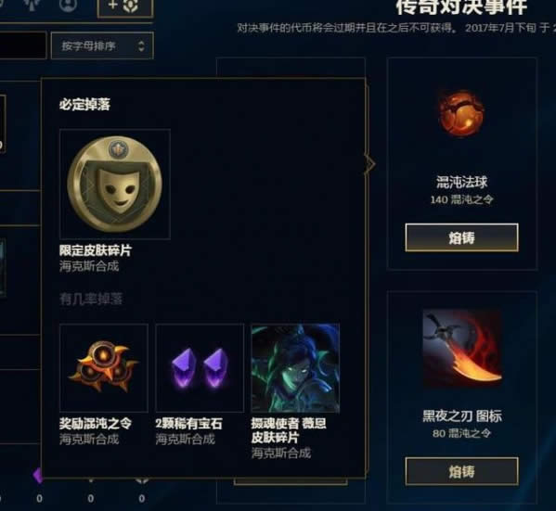Forge the Chaos Orb with 熔铸 button
The height and width of the screenshot is (511, 556).
coord(461,237)
